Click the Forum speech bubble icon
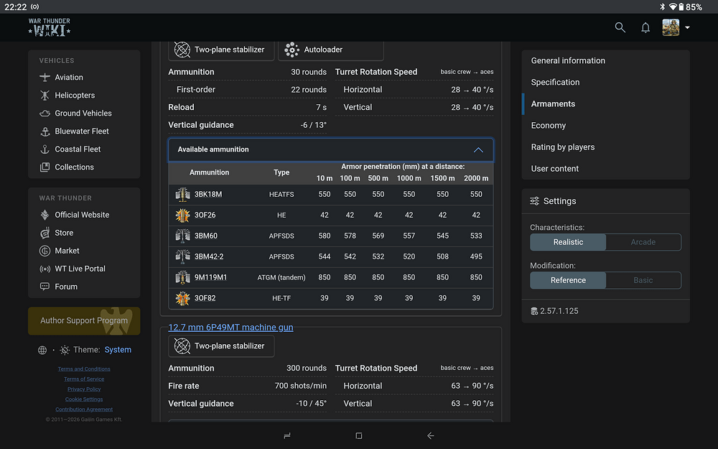This screenshot has height=449, width=718. click(x=45, y=287)
